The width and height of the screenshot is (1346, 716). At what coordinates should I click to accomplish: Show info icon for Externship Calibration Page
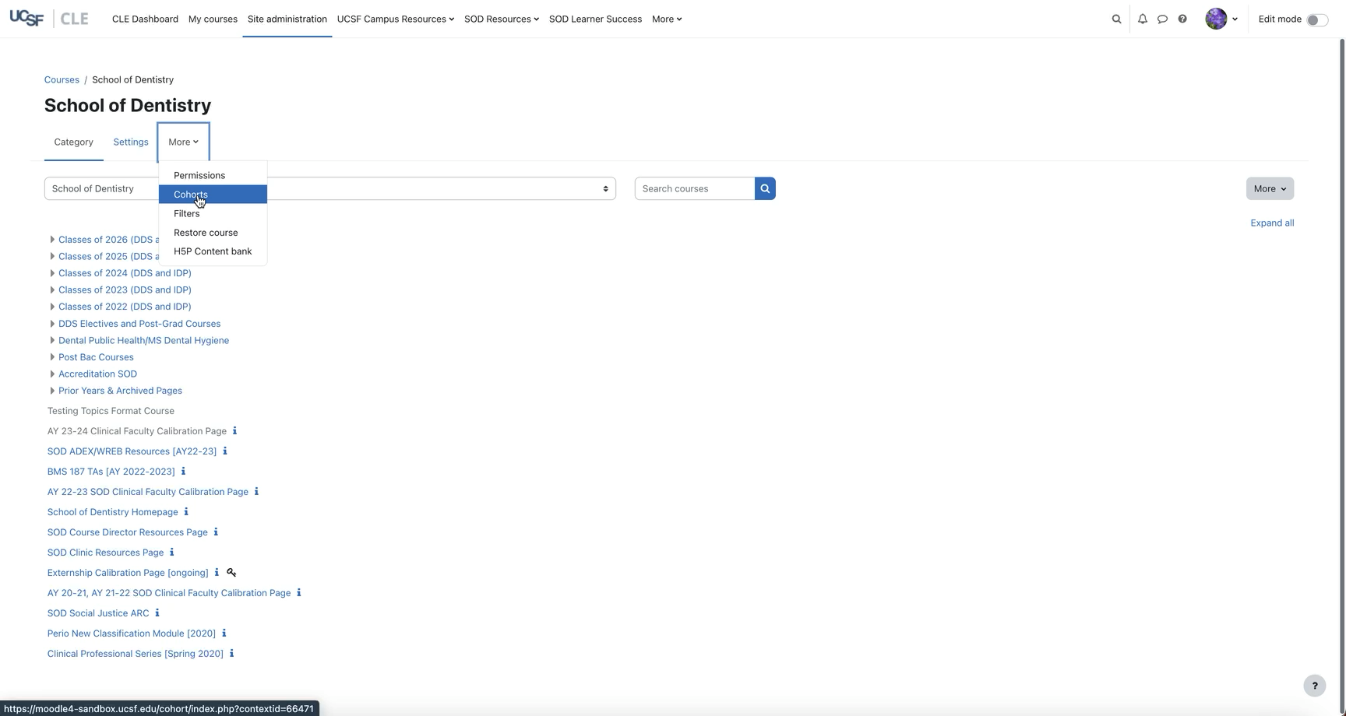click(217, 572)
